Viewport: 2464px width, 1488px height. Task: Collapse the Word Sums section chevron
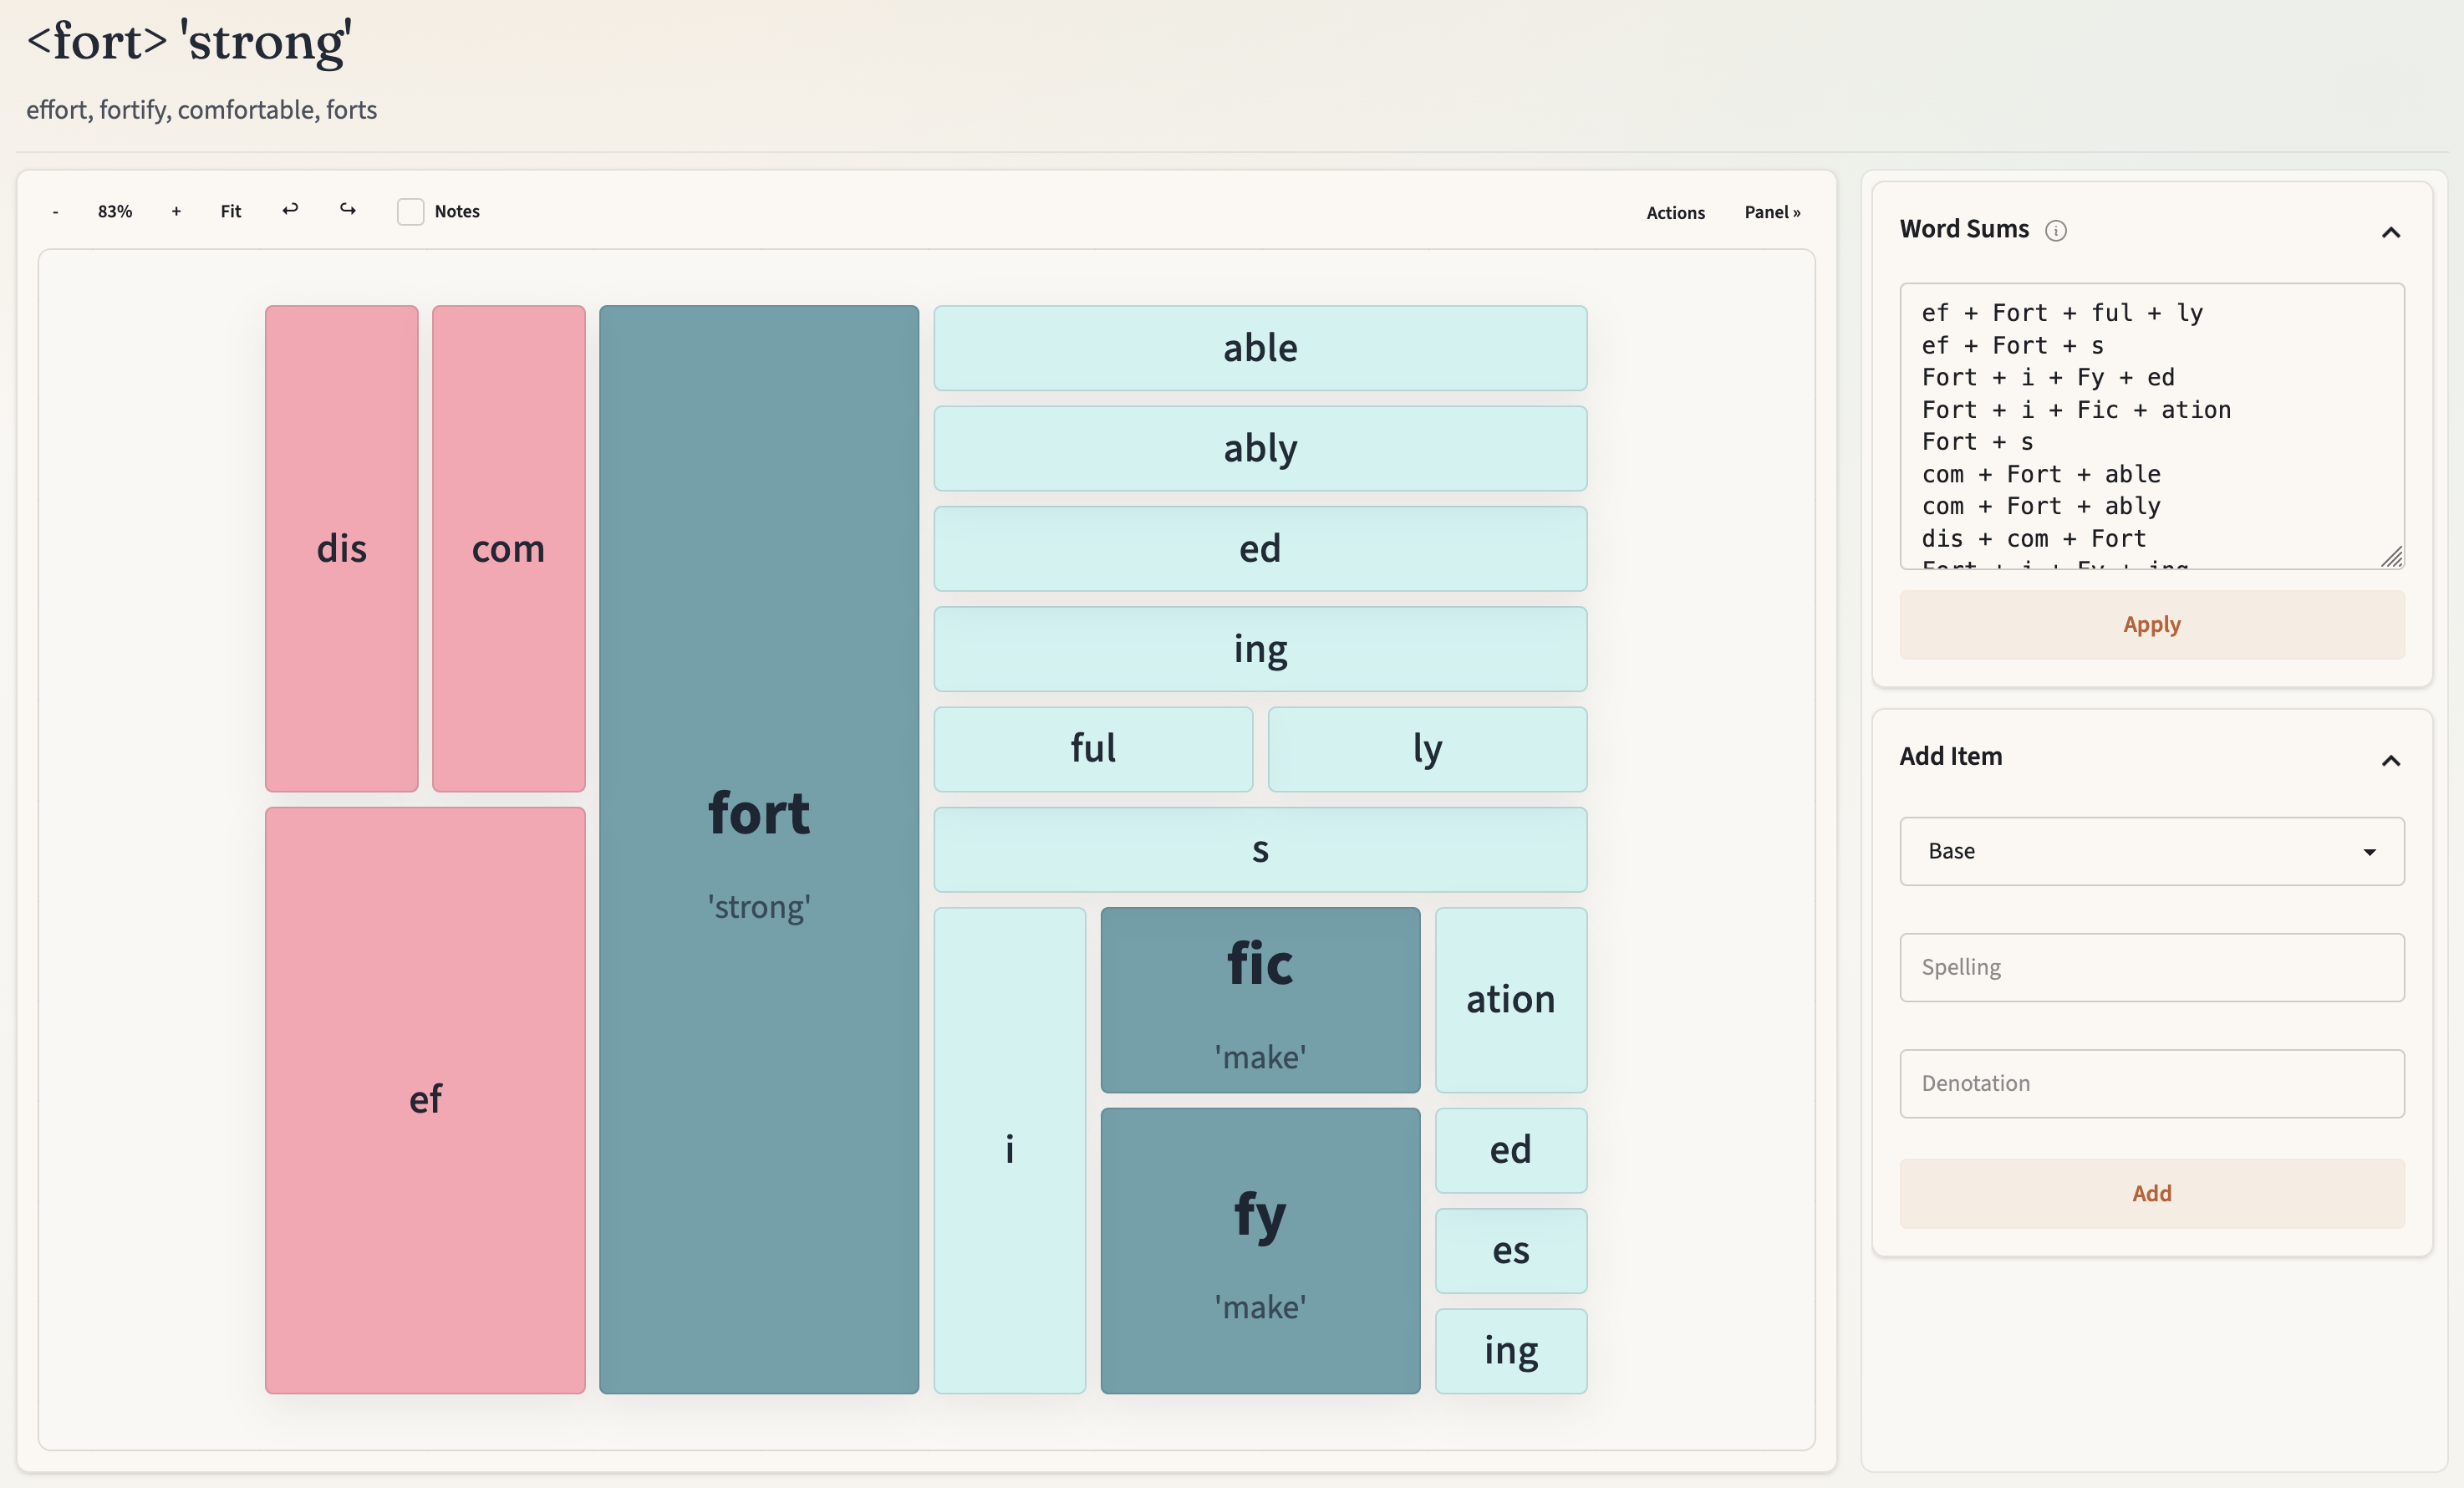2391,232
